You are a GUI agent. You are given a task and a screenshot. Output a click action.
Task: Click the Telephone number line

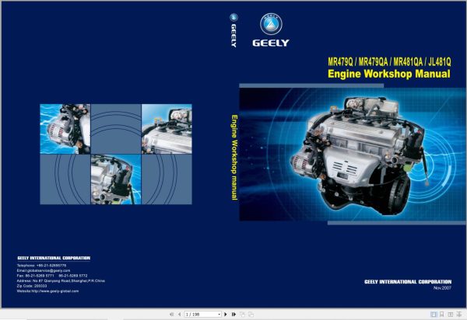[42, 266]
